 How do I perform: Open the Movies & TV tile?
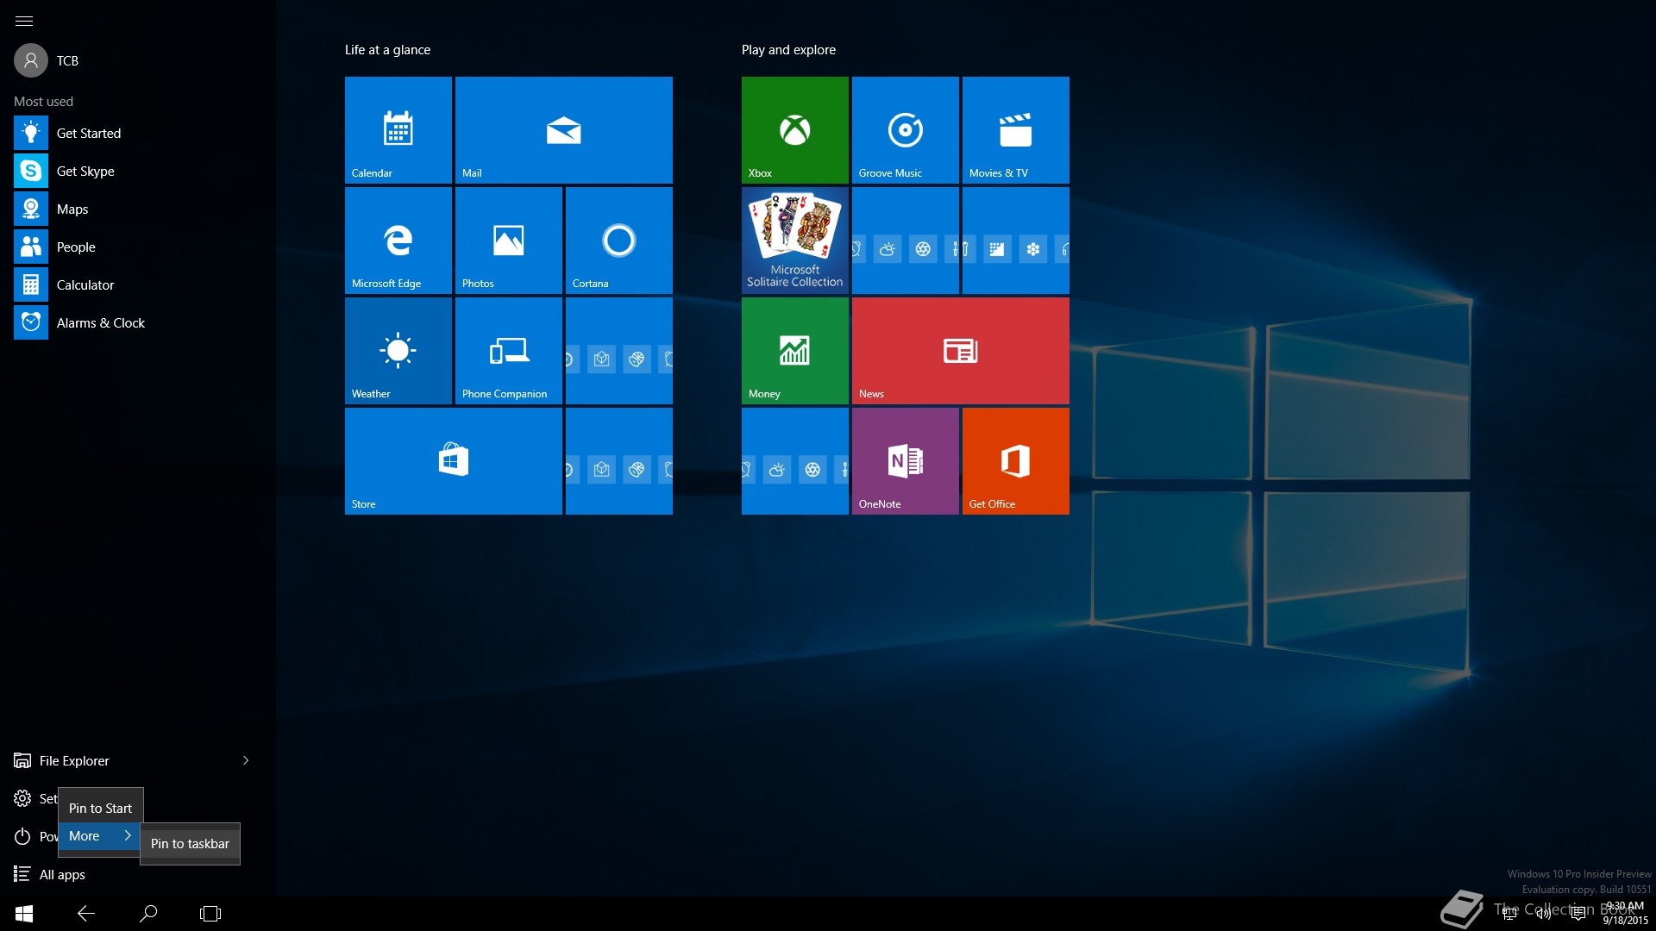tap(1015, 130)
